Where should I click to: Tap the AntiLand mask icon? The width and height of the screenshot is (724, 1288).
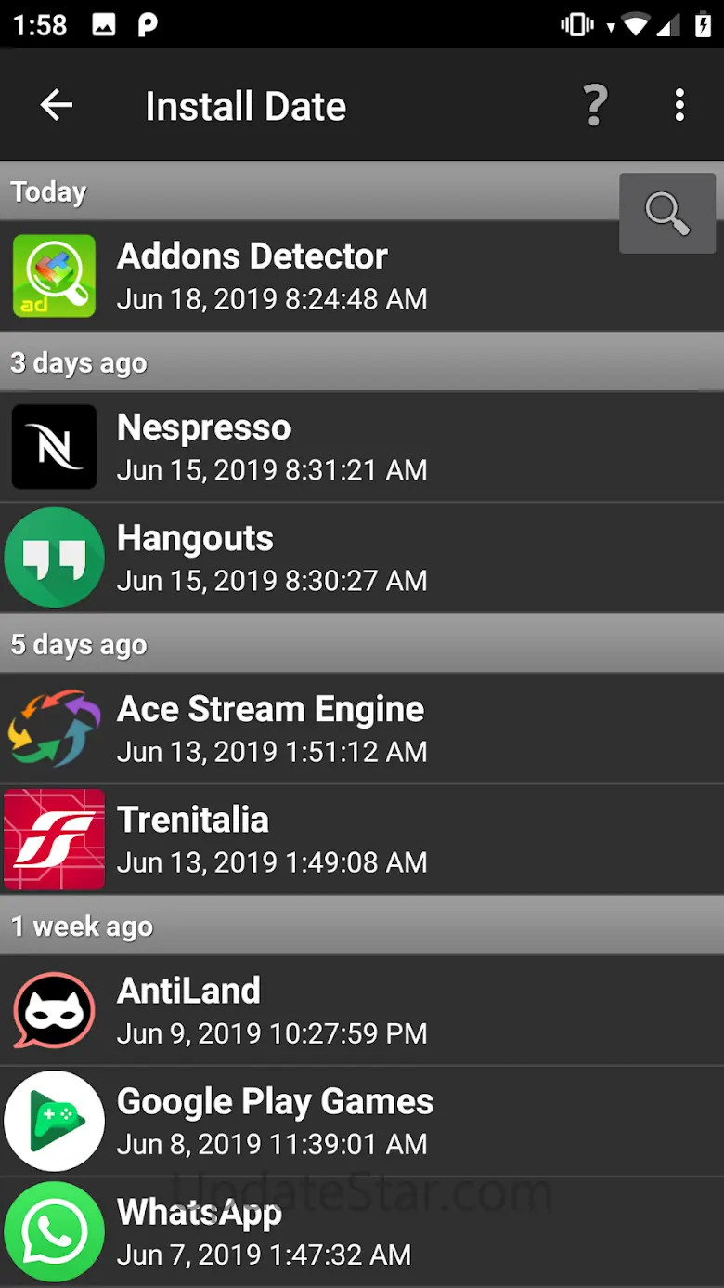pos(54,1010)
